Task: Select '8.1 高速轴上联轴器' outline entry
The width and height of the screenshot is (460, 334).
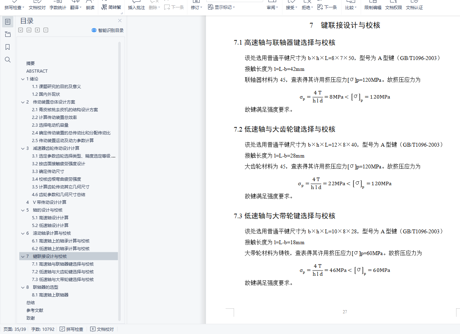Action: click(x=50, y=295)
